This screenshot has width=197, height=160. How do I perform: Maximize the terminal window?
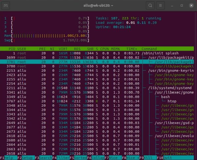(182, 6)
